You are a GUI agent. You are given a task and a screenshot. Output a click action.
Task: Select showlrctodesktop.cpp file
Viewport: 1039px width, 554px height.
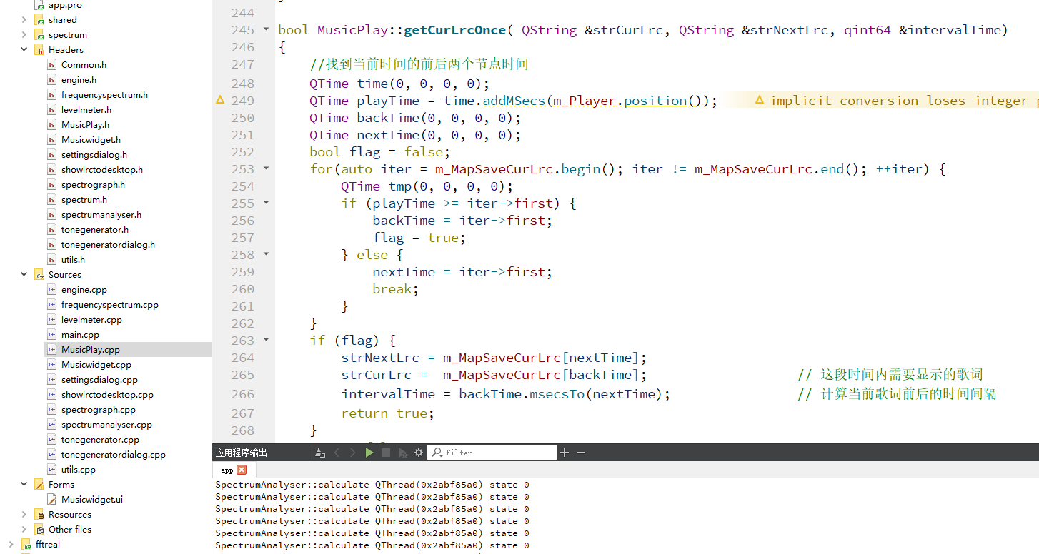(x=107, y=394)
